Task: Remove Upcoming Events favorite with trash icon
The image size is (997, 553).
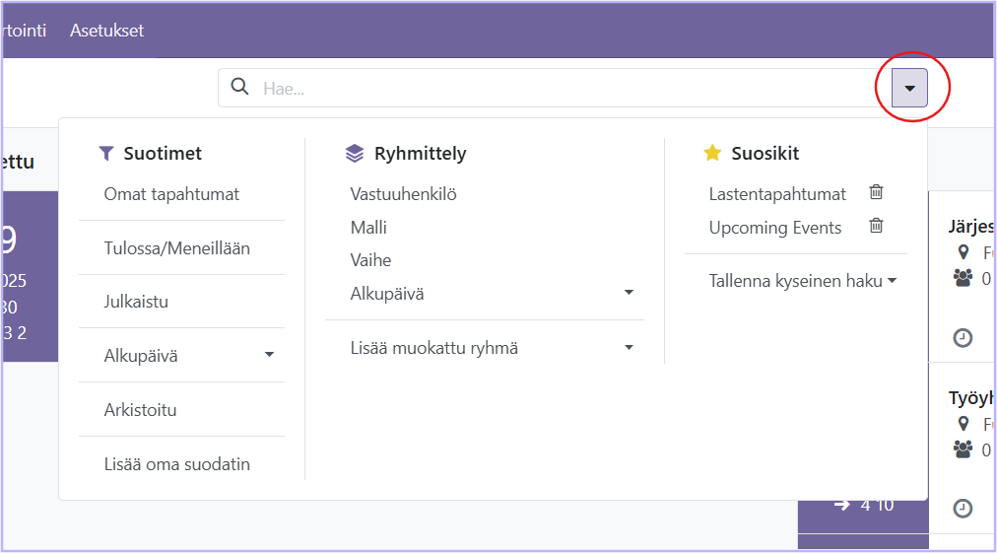Action: tap(876, 227)
